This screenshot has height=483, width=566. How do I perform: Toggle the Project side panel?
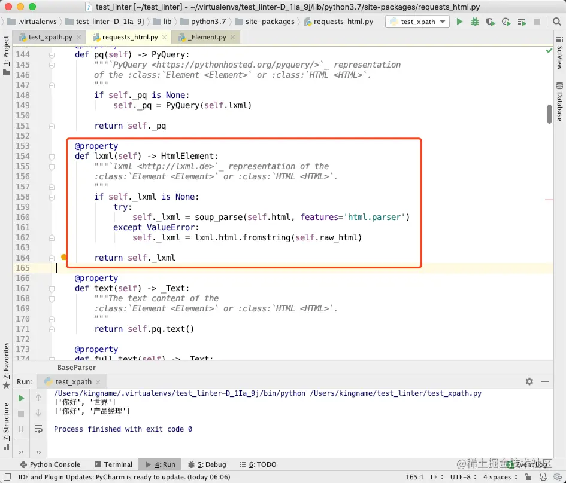(6, 55)
